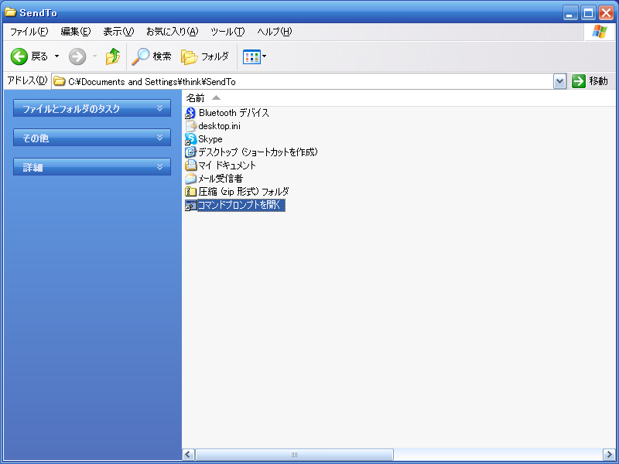Open the view mode icon dropdown

coord(255,56)
